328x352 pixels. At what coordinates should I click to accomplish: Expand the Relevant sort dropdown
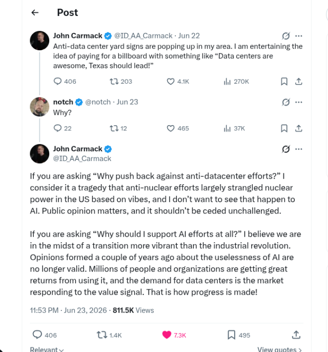[x=47, y=349]
